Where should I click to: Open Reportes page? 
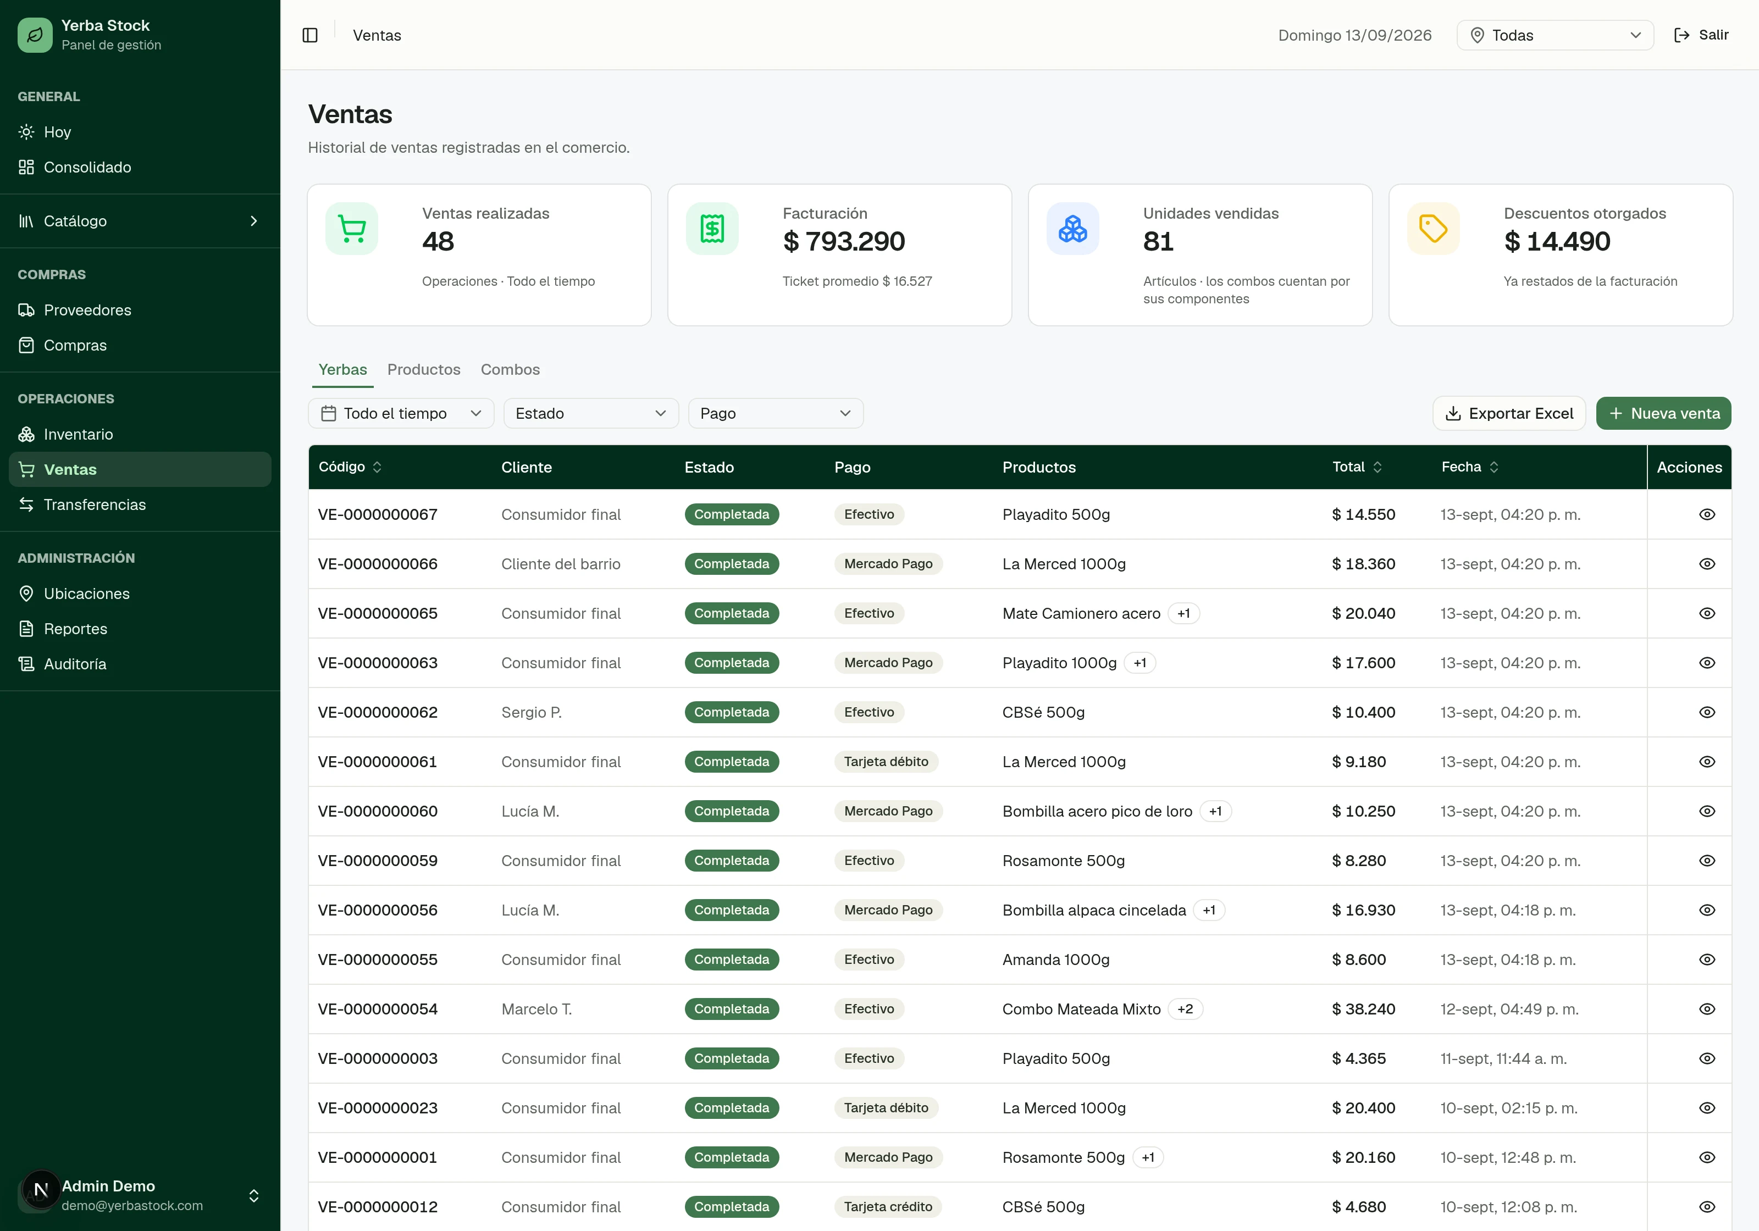coord(140,628)
